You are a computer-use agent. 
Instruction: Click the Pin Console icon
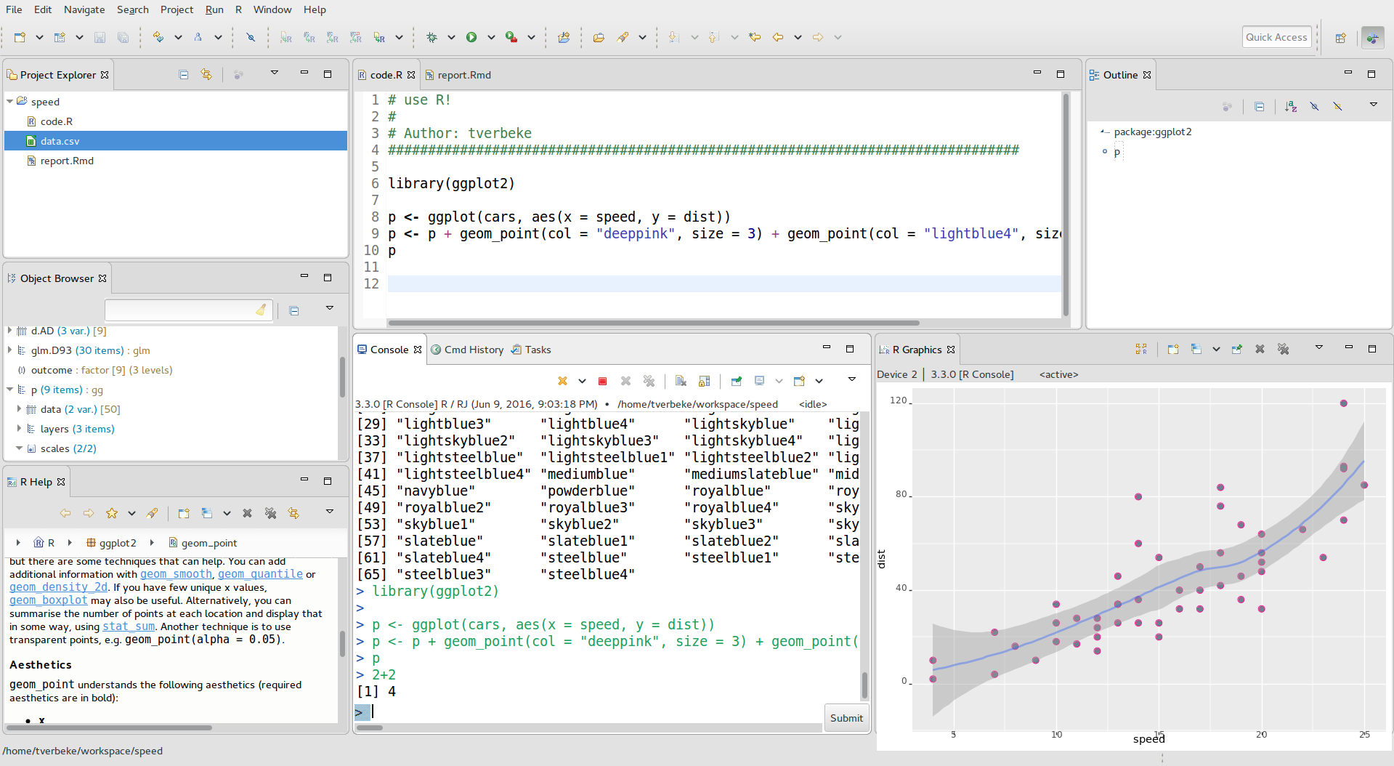pyautogui.click(x=736, y=381)
